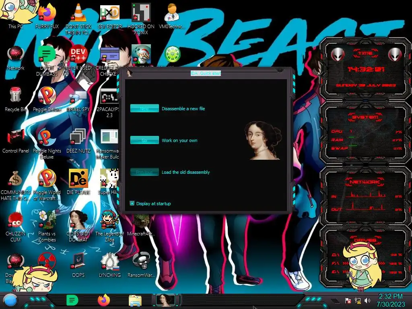Click the Go button to work on your own
The image size is (412, 309).
pyautogui.click(x=144, y=140)
